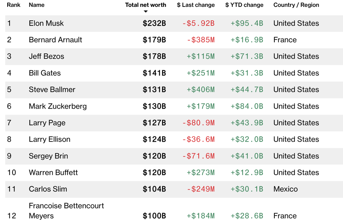This screenshot has width=343, height=224.
Task: Sort by Total net worth column header
Action: pos(146,5)
